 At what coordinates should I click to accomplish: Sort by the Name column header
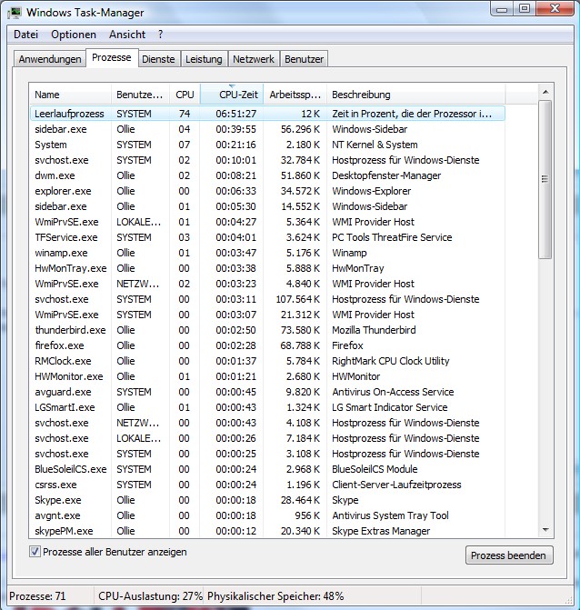click(x=70, y=95)
